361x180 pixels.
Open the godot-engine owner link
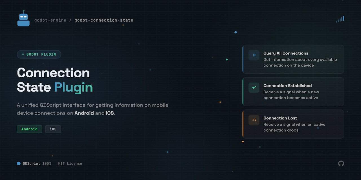coord(50,20)
